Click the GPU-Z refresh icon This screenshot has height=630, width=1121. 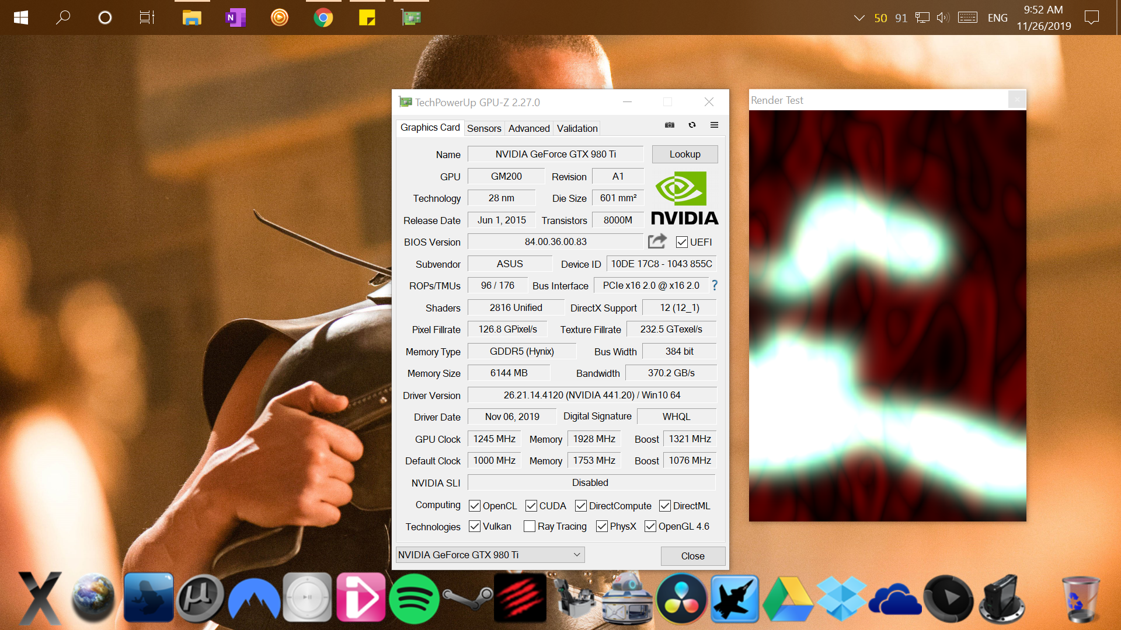click(x=692, y=125)
